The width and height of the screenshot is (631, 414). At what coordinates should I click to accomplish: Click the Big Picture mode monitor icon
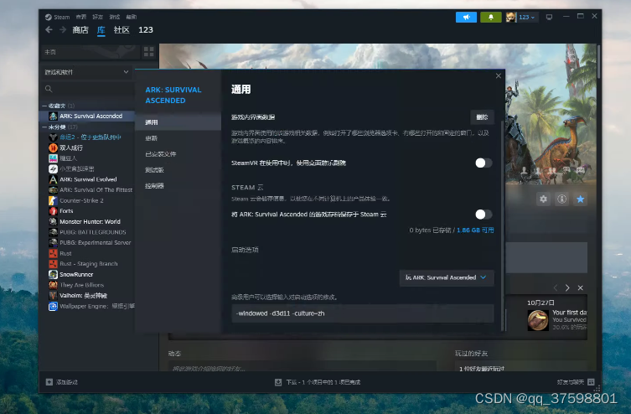pos(549,17)
